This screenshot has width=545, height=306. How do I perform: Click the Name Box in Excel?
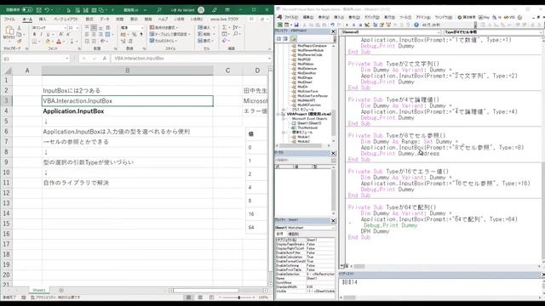[36, 59]
